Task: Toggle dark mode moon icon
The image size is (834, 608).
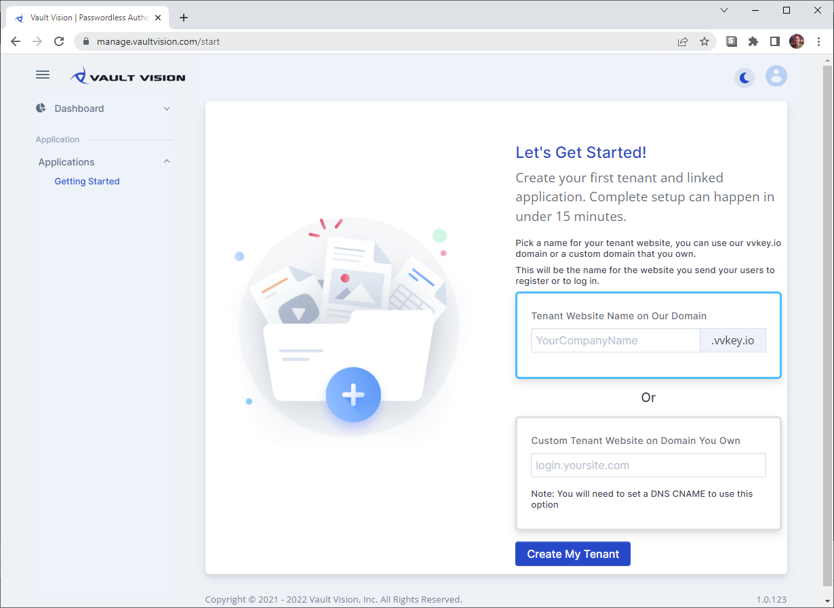Action: pyautogui.click(x=744, y=78)
